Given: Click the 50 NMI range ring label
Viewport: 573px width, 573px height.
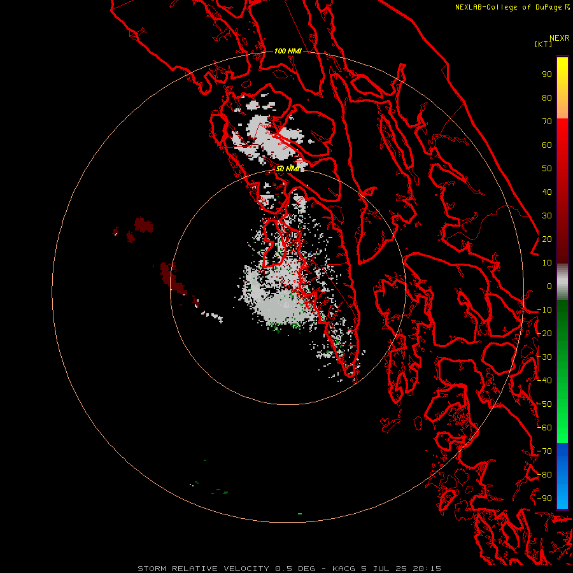Looking at the screenshot, I should pyautogui.click(x=288, y=169).
